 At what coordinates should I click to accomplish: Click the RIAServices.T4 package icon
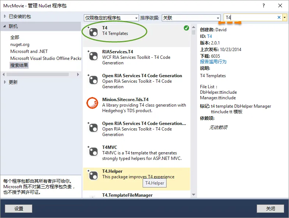coord(93,56)
